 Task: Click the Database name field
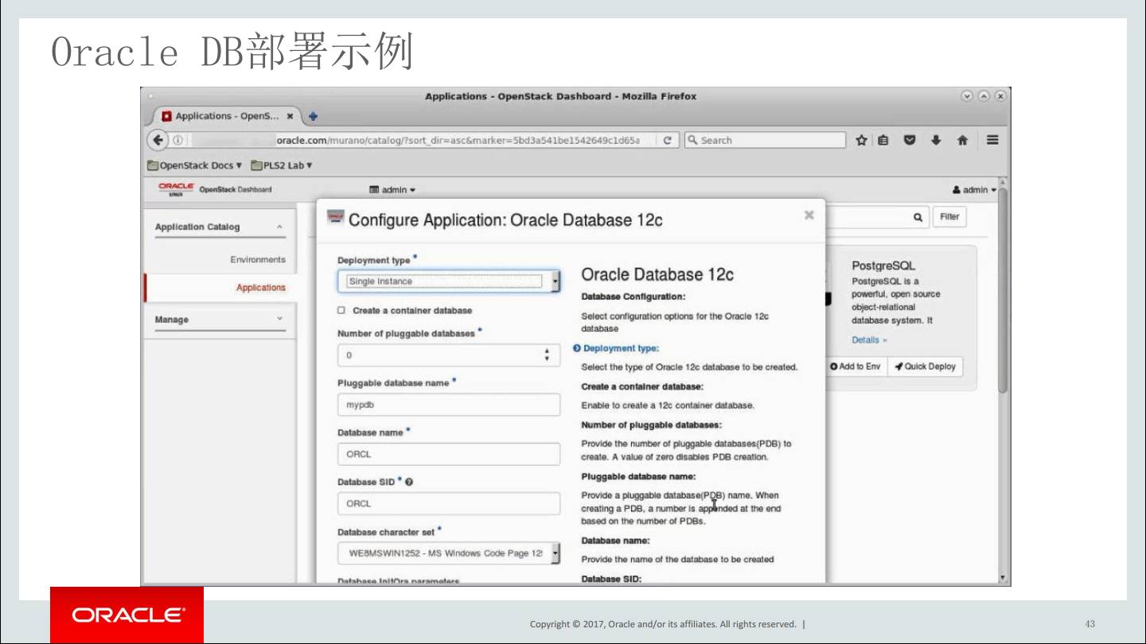(449, 454)
